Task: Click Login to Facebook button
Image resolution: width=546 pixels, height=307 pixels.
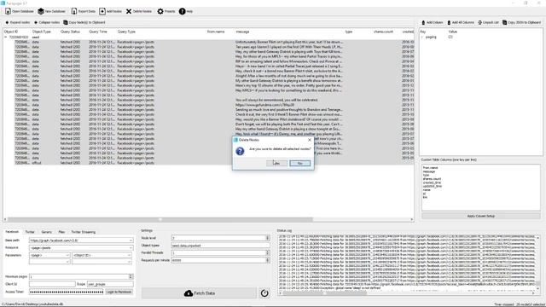Action: 119,292
